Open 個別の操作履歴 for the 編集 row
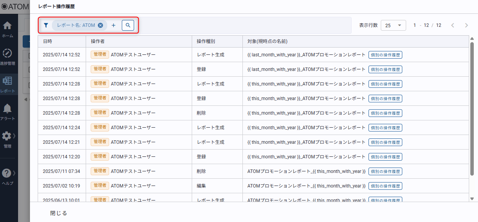The image size is (478, 222). click(385, 186)
